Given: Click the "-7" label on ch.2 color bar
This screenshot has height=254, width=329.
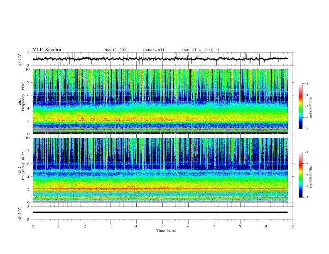Looking at the screenshot, I should (306, 197).
